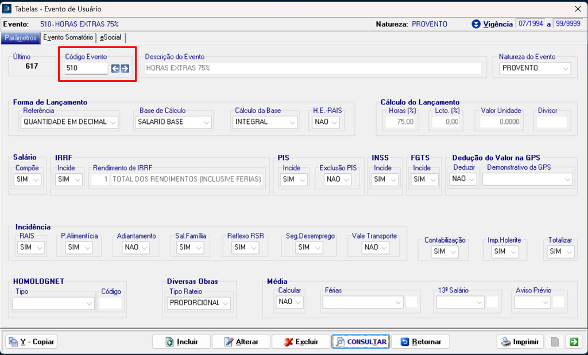Open RAIS incidência dropdown
The width and height of the screenshot is (588, 355).
[x=31, y=248]
